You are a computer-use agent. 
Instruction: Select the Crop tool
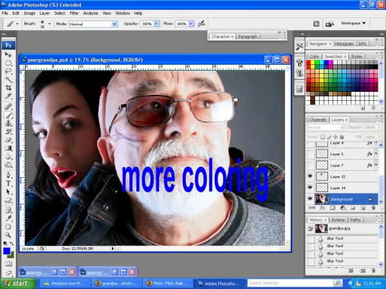pyautogui.click(x=8, y=88)
